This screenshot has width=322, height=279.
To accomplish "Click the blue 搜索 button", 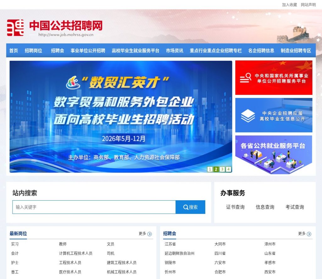I will pyautogui.click(x=190, y=207).
